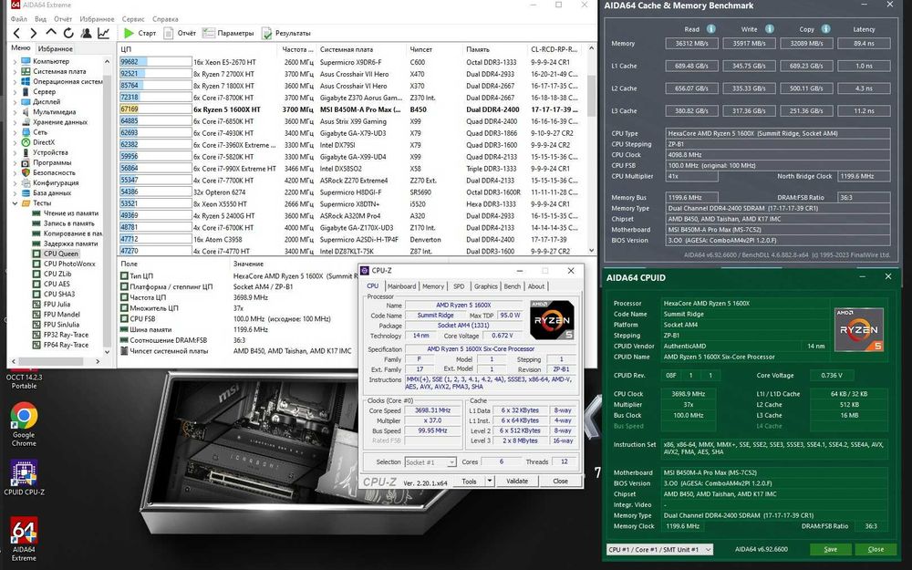
Task: Click the up-level arrow in AIDA64 toolbar
Action: pos(51,33)
